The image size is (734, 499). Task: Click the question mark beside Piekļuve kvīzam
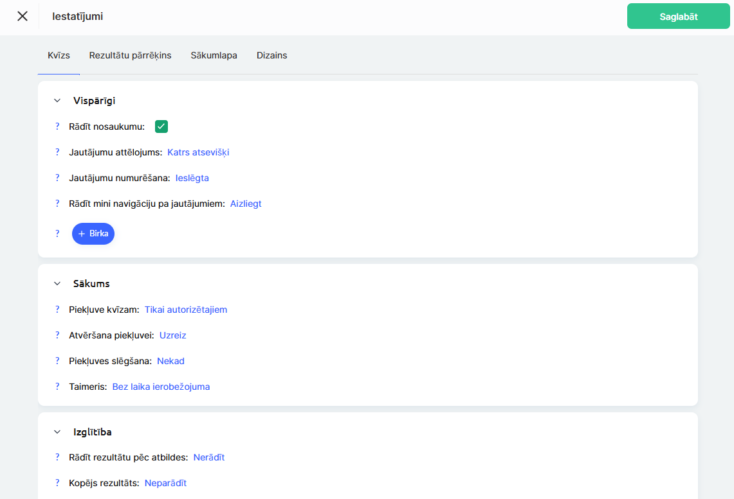point(57,310)
